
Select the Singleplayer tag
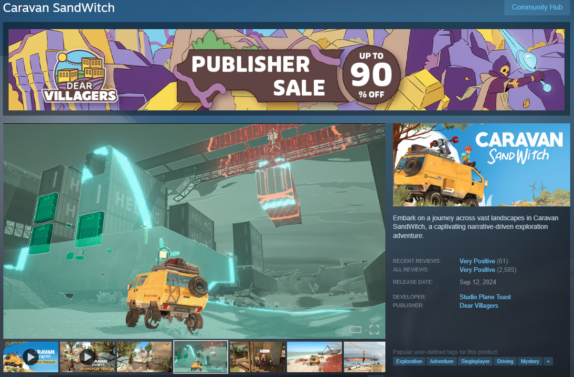476,361
